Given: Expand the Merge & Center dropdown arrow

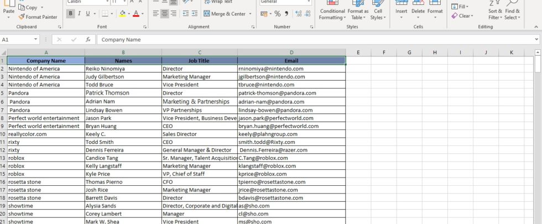Looking at the screenshot, I should click(x=249, y=14).
